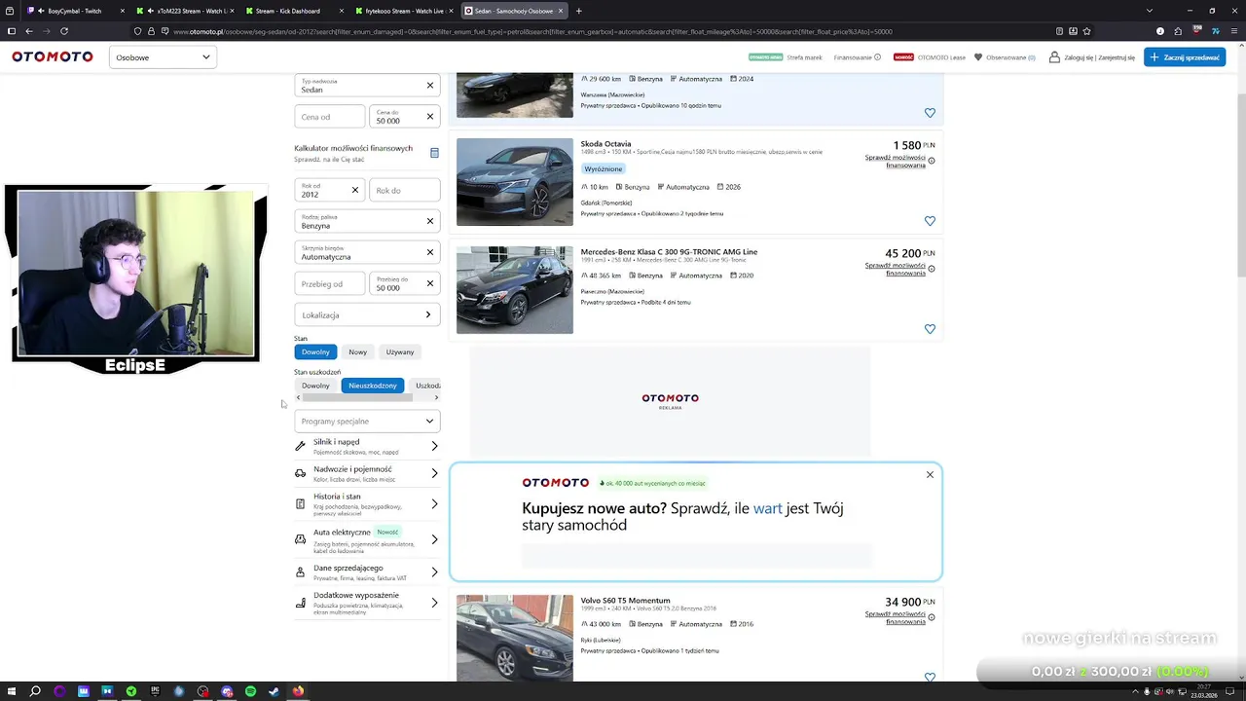Viewport: 1246px width, 701px height.
Task: Open the Osobowe category dropdown
Action: 163,57
